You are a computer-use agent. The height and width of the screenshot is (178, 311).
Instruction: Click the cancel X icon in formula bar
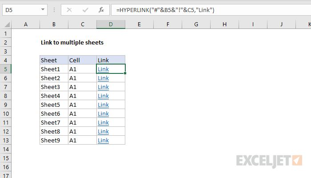[x=69, y=9]
